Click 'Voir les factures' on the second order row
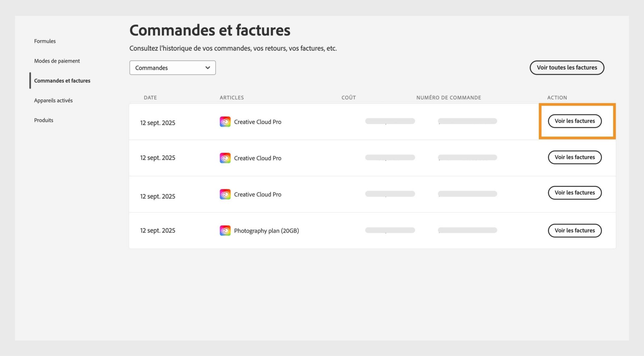Screen dimensions: 644x356 (575, 157)
